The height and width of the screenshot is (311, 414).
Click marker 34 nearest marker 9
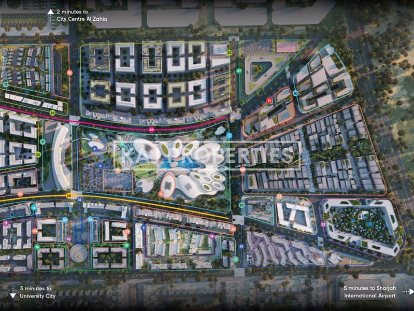(x=127, y=232)
